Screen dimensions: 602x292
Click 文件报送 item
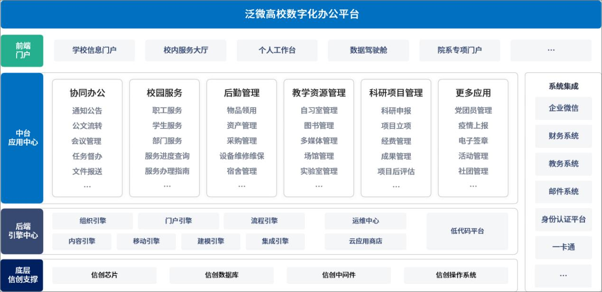coord(87,172)
